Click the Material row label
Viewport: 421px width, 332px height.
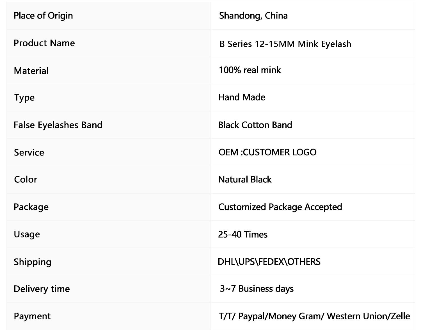[x=31, y=71]
